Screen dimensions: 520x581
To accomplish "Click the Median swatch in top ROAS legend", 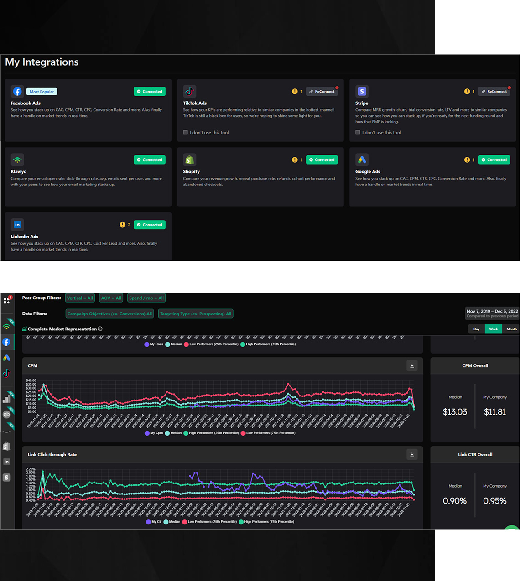I will 167,344.
